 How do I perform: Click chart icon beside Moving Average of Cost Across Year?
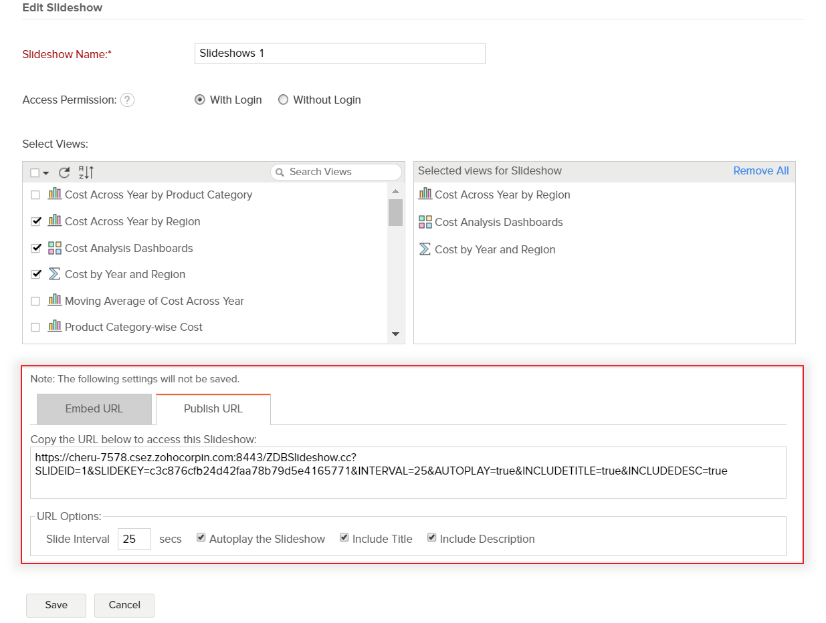(x=55, y=301)
